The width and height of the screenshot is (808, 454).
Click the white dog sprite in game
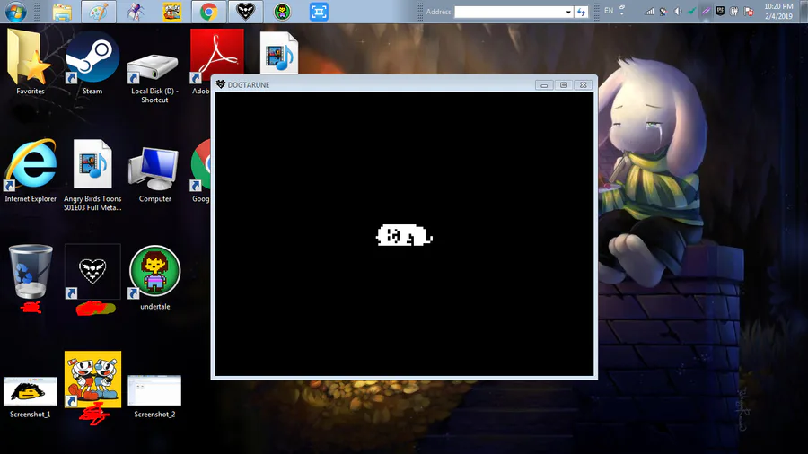click(404, 235)
